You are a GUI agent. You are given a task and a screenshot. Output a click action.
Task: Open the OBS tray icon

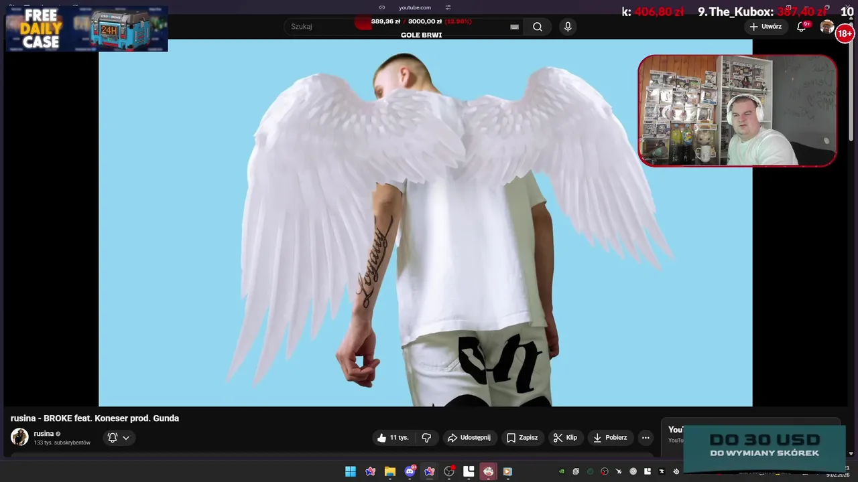(605, 472)
